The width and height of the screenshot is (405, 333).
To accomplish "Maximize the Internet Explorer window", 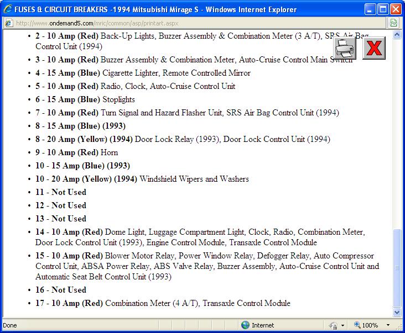I will (x=383, y=9).
